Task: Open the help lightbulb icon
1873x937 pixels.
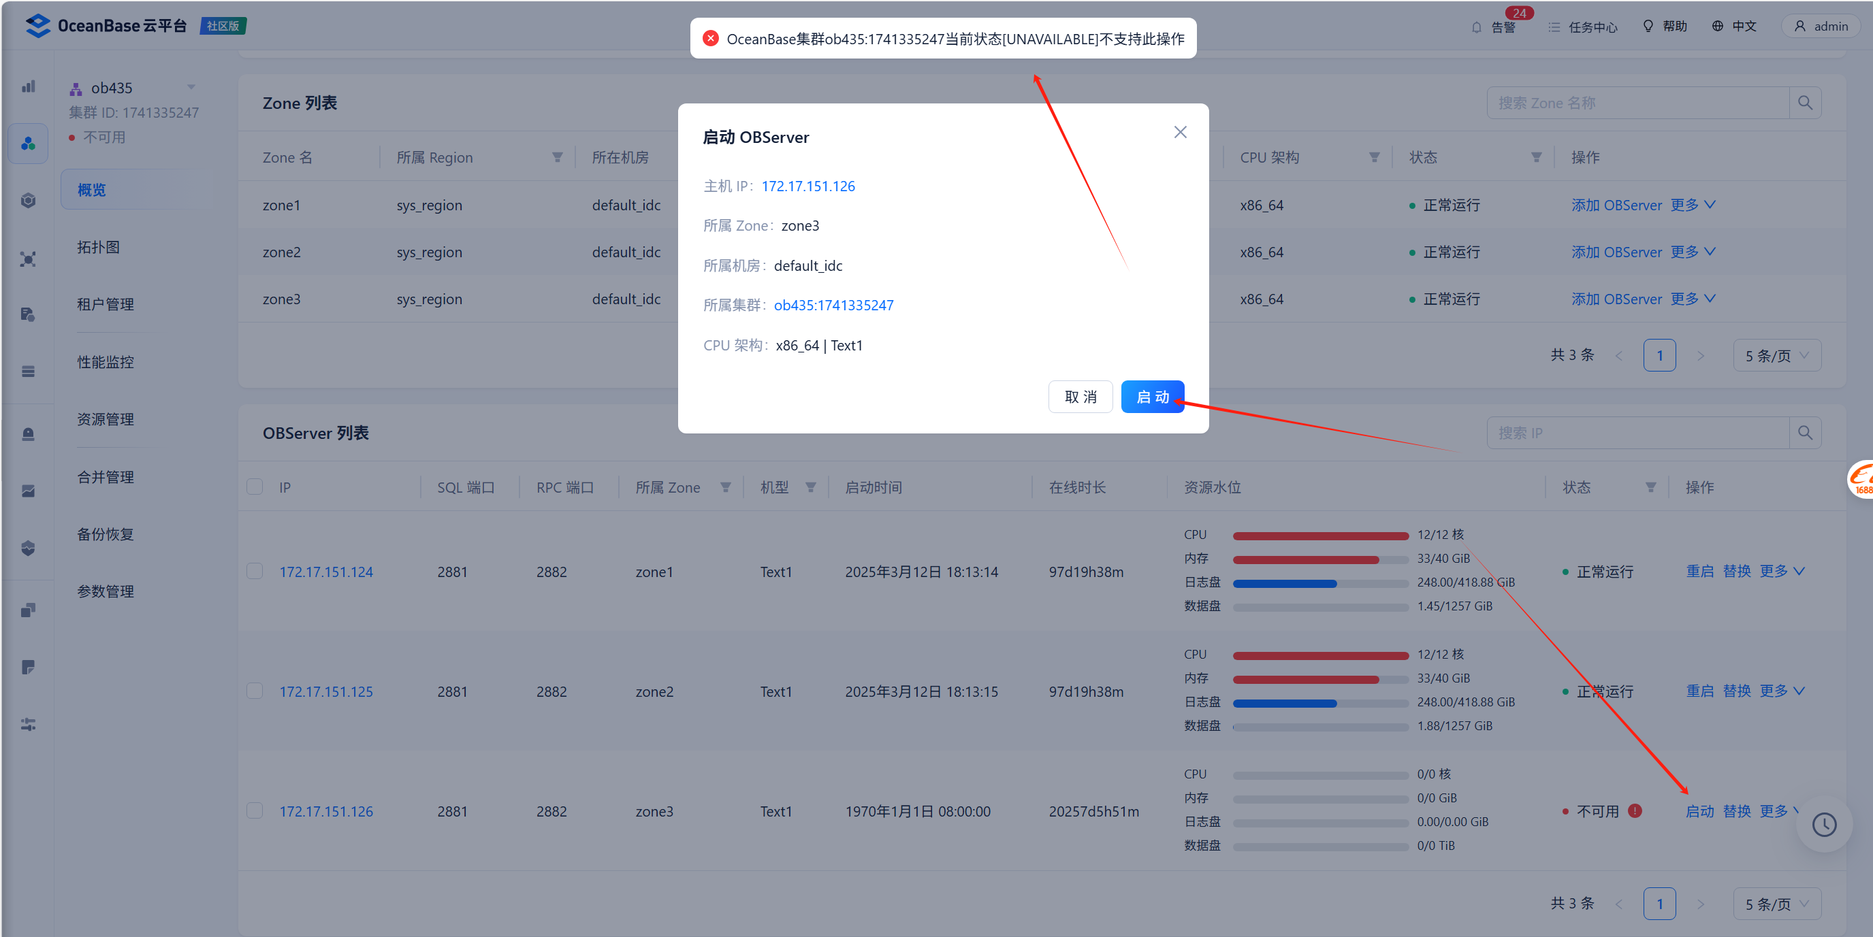Action: (1648, 26)
